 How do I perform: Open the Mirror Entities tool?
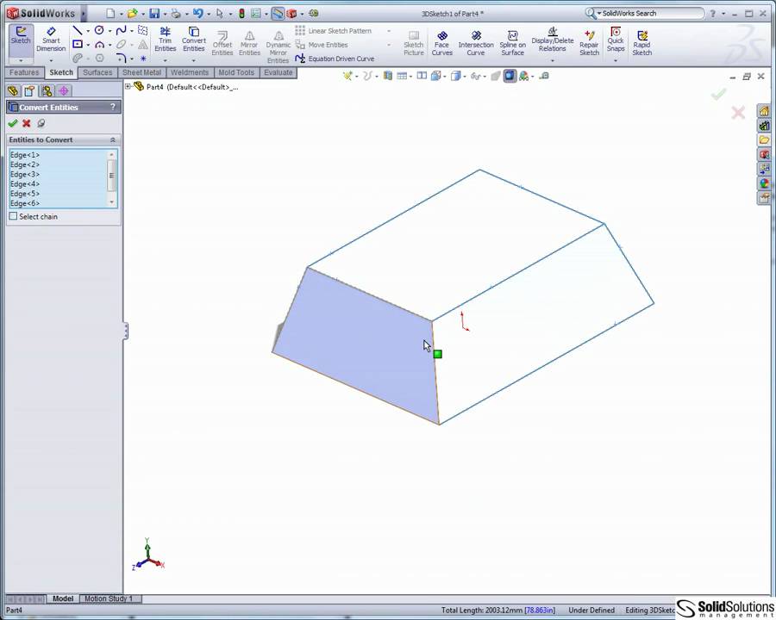click(x=249, y=40)
